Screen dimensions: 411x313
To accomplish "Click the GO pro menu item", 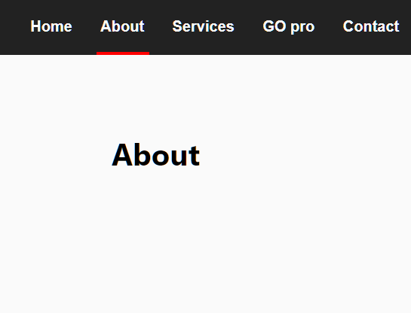I will (x=288, y=27).
